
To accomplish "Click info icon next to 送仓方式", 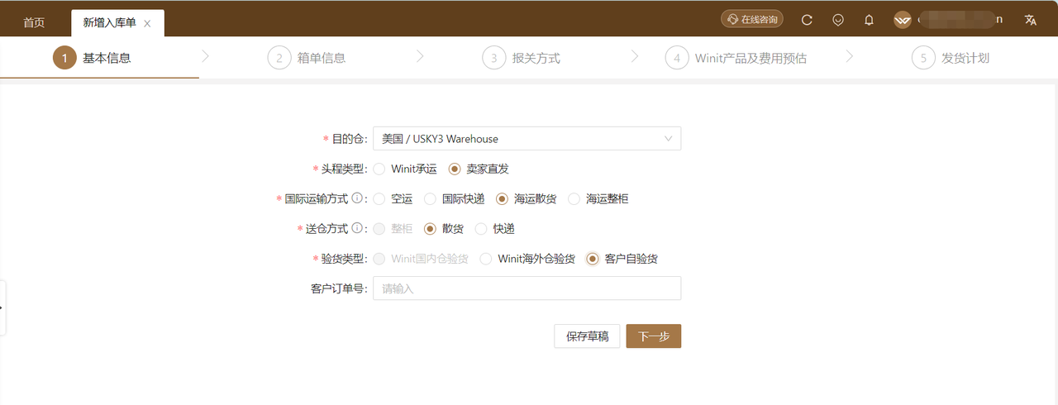I will click(x=357, y=228).
